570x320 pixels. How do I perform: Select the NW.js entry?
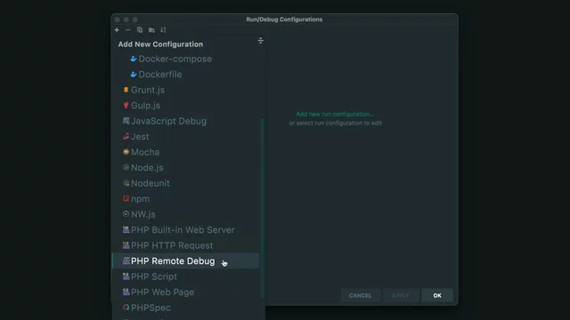point(186,214)
